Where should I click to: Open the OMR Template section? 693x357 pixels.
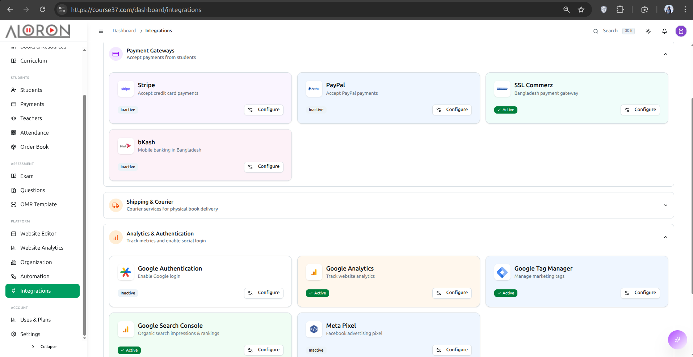click(x=38, y=204)
